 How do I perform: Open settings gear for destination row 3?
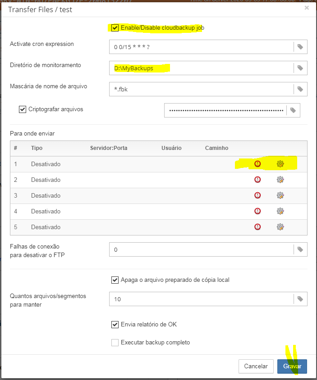pos(280,195)
